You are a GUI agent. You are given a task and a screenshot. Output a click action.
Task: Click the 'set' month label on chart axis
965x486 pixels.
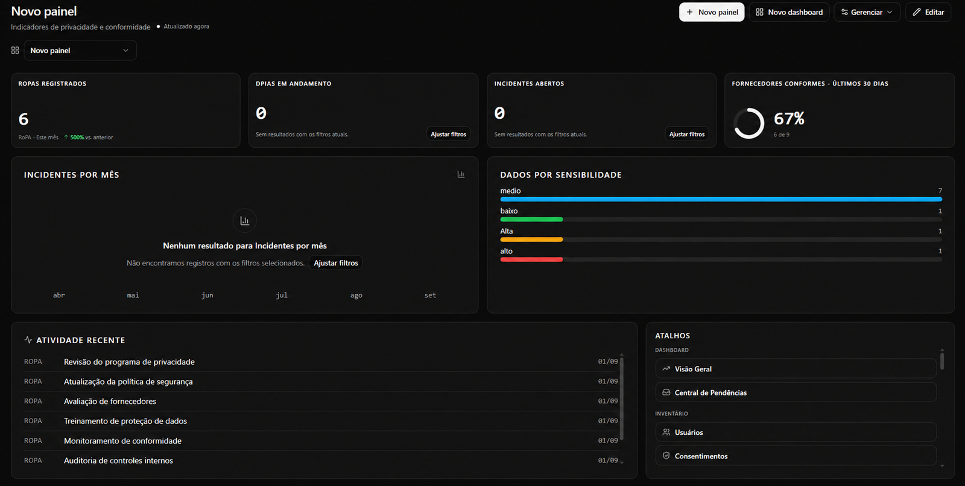click(x=430, y=295)
